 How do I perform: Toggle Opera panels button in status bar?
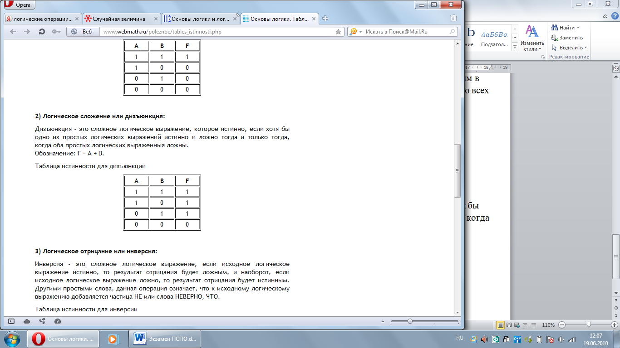(11, 321)
